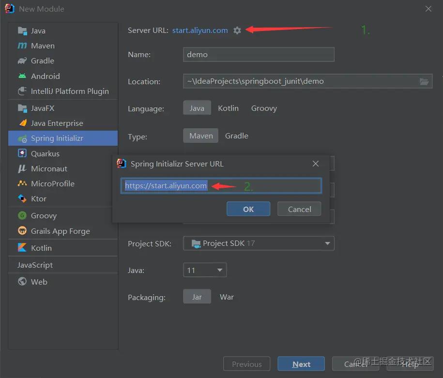Choose Gradle as project type
Image resolution: width=443 pixels, height=378 pixels.
(x=237, y=136)
